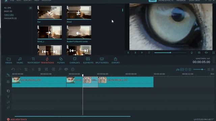Open the Music tab
This screenshot has width=216, height=121.
pos(20,61)
